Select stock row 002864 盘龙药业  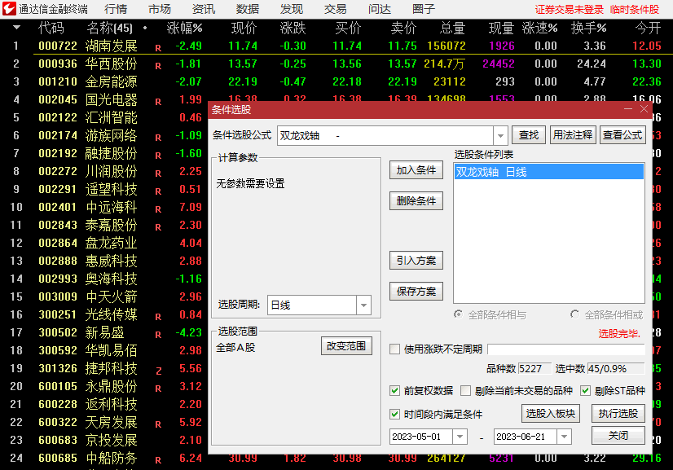coord(105,243)
